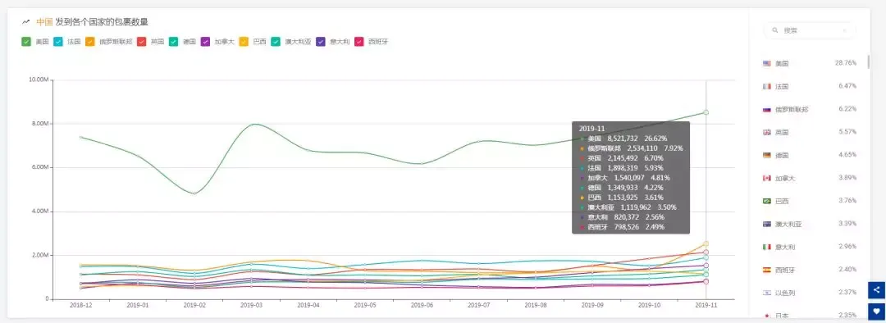Screen dimensions: 886x323
Task: Click the 2.37% value for 以色列
Action: coord(847,292)
